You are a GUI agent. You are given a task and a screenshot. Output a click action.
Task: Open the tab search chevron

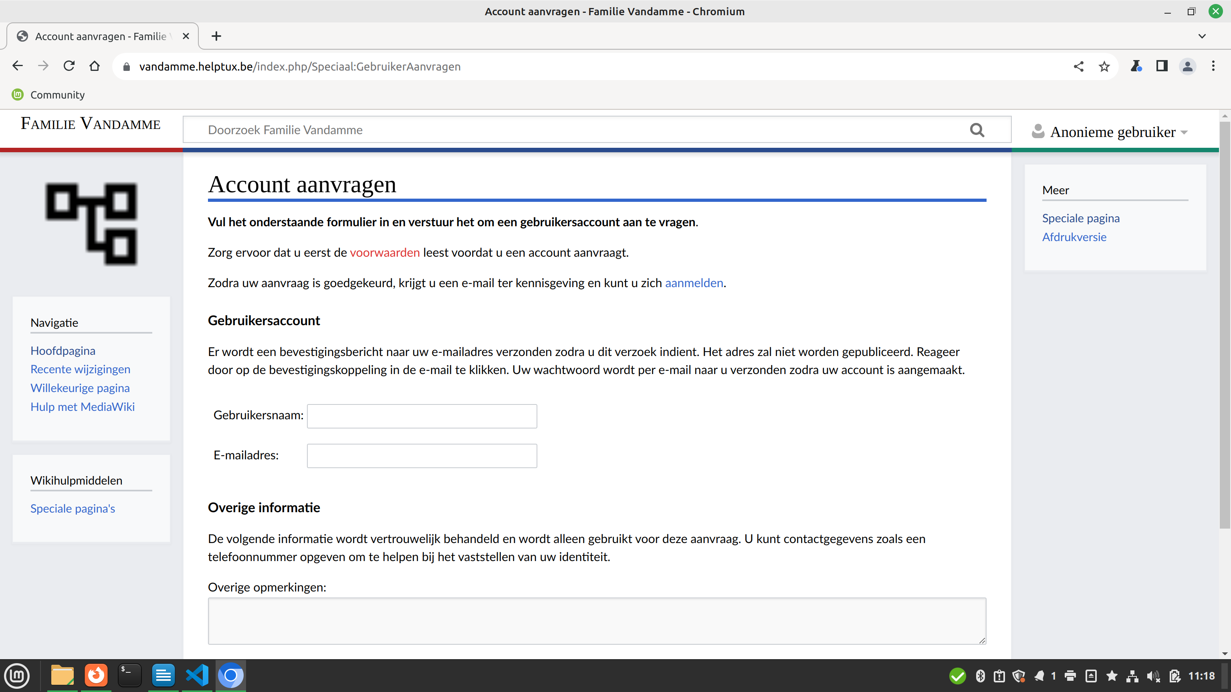[1202, 36]
